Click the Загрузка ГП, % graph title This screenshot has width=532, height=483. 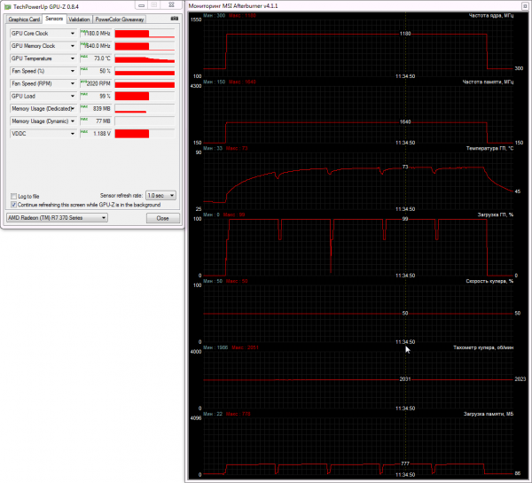(x=496, y=214)
